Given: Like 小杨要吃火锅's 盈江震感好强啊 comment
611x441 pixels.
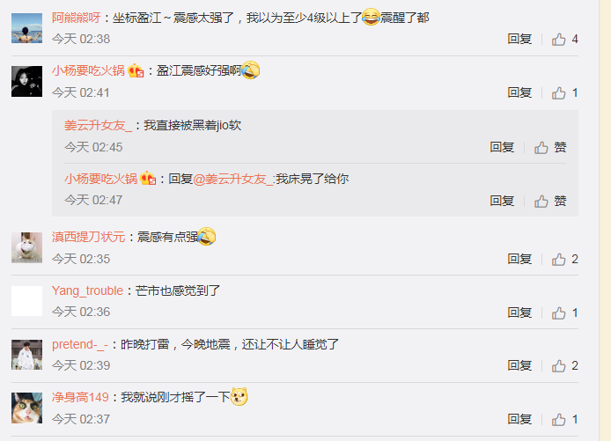Looking at the screenshot, I should pos(564,93).
